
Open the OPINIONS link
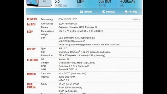(x=88, y=12)
